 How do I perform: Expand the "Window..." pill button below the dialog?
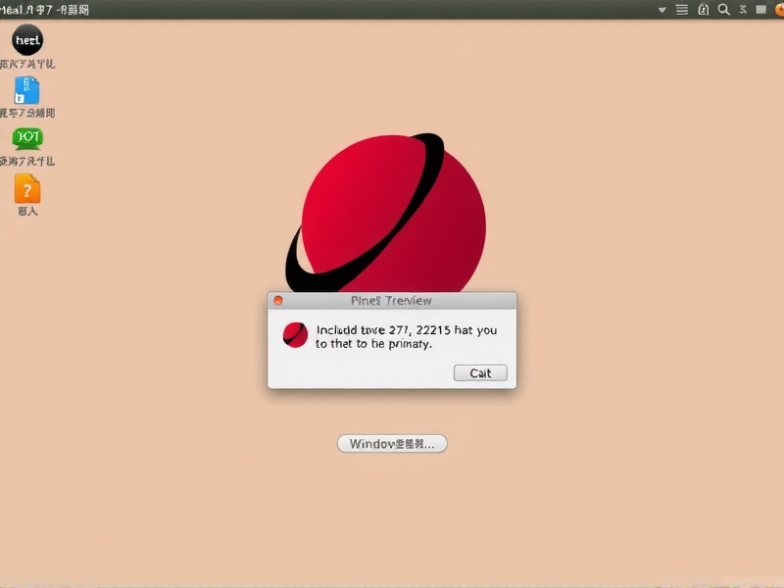pos(391,443)
